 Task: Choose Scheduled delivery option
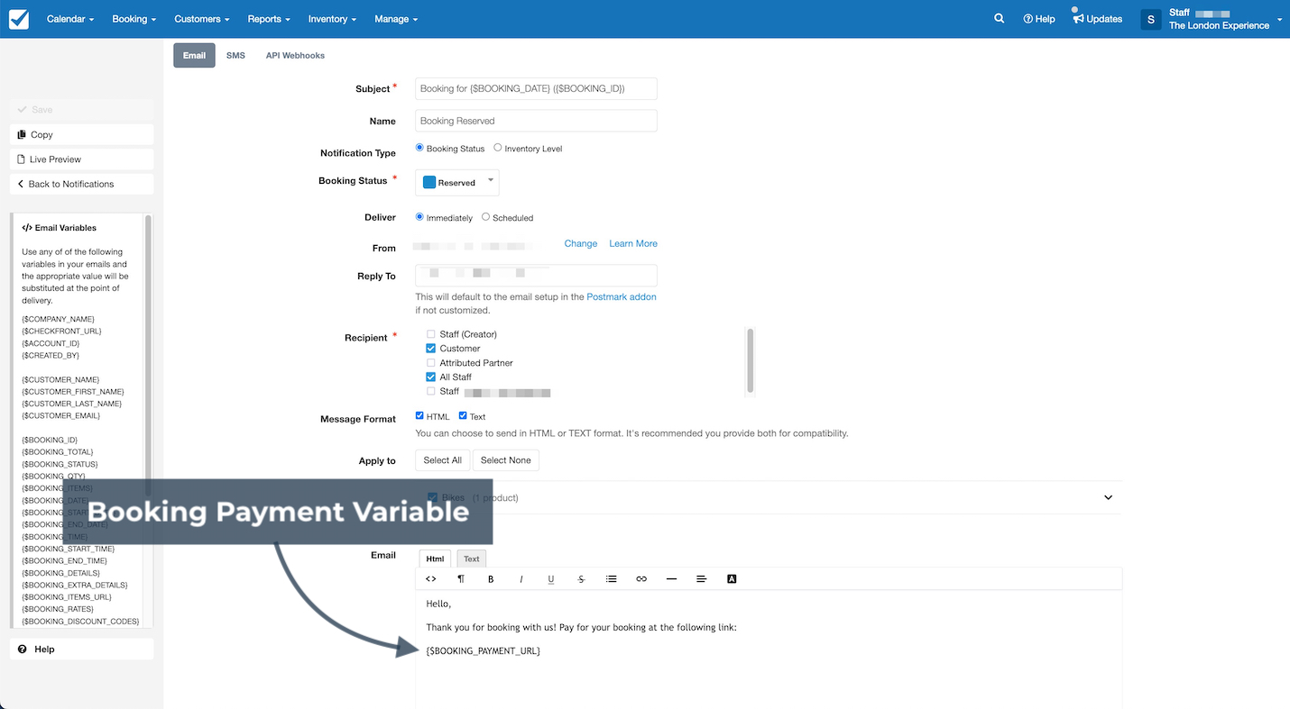pyautogui.click(x=486, y=216)
